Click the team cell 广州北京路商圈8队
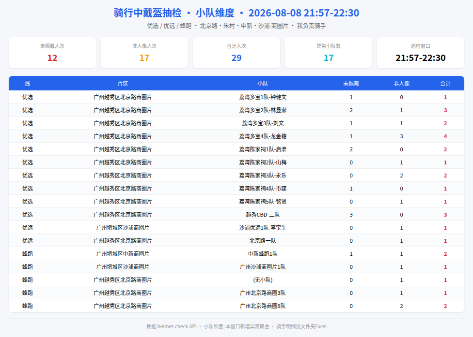The height and width of the screenshot is (337, 473). 263,306
